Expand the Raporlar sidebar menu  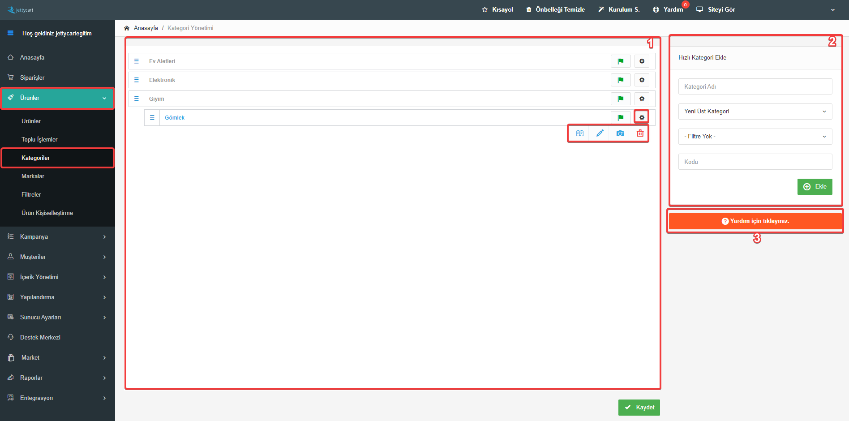[57, 378]
